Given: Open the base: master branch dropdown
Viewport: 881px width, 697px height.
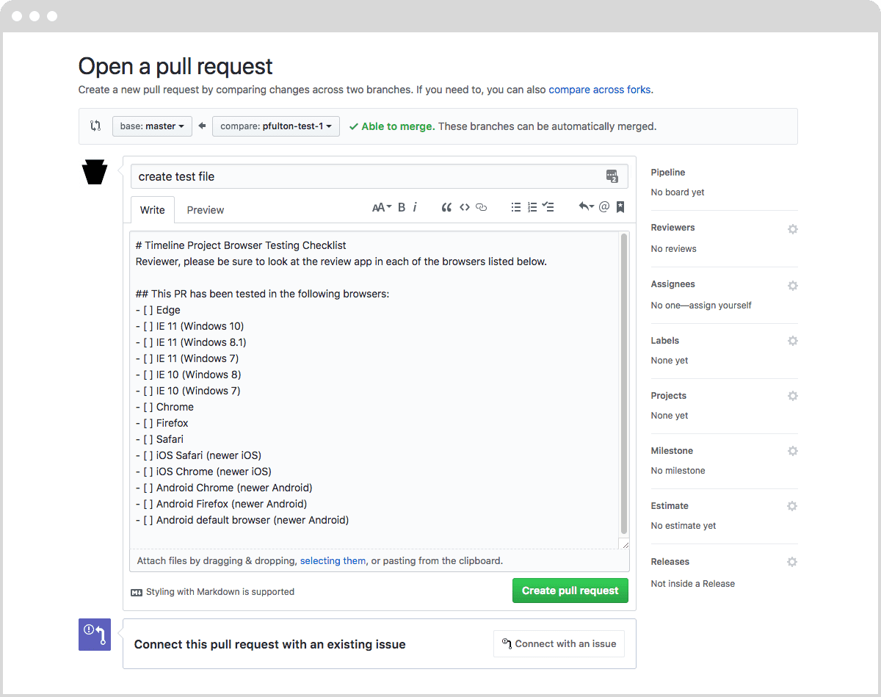Looking at the screenshot, I should (152, 126).
